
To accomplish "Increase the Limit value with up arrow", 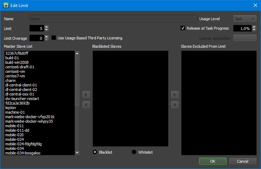I will tap(47, 27).
